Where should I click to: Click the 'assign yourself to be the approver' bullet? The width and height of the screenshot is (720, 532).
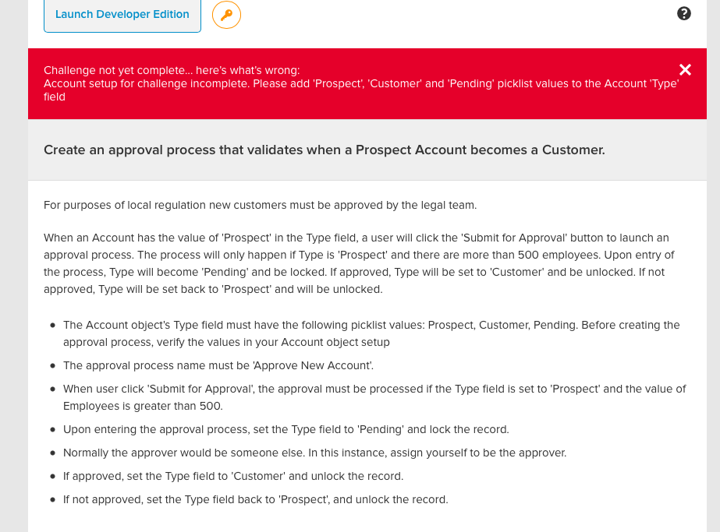click(x=314, y=453)
